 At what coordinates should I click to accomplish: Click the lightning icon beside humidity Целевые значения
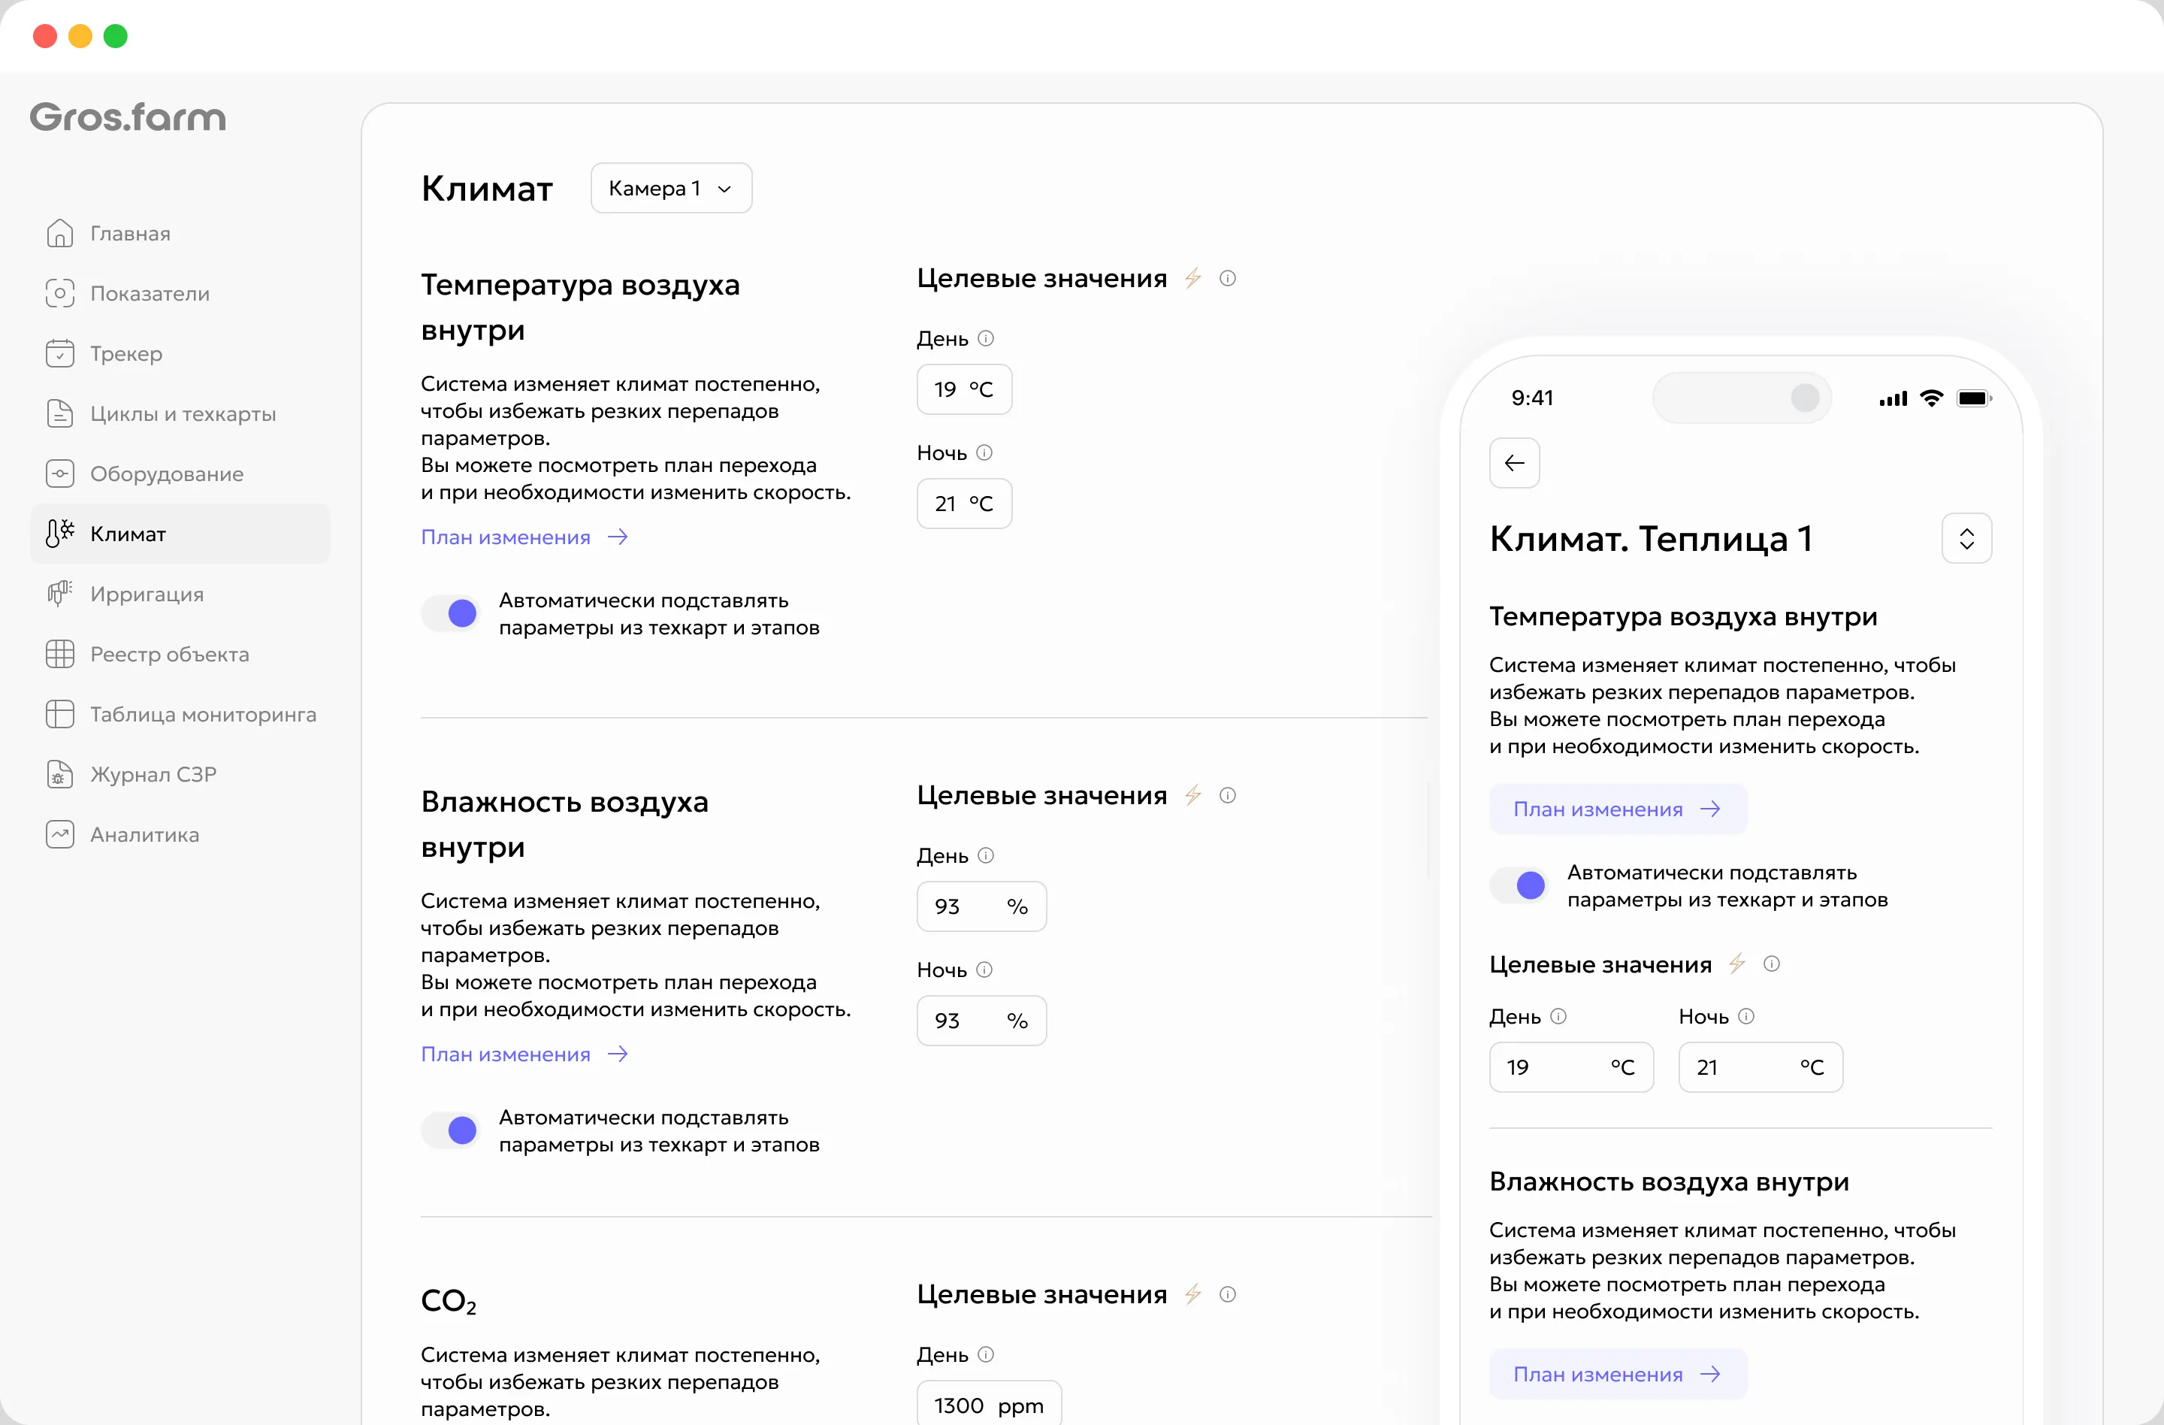tap(1193, 796)
